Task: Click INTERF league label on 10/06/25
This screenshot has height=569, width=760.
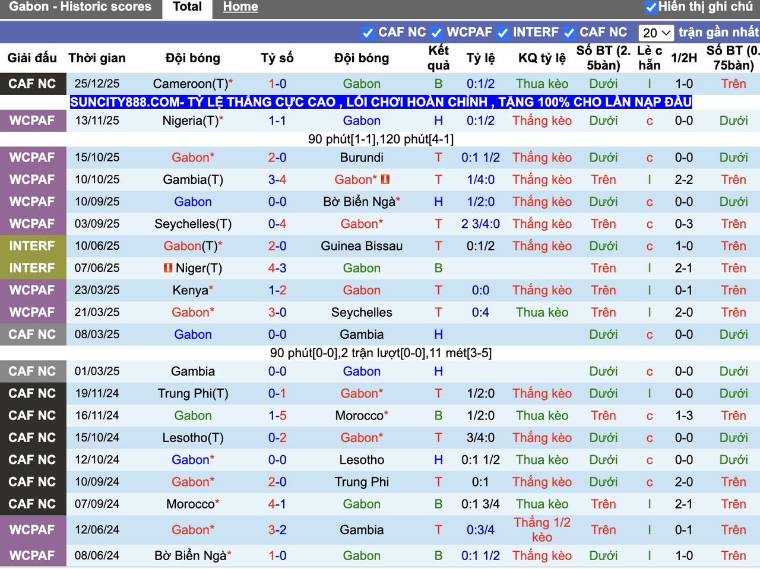Action: click(x=32, y=246)
